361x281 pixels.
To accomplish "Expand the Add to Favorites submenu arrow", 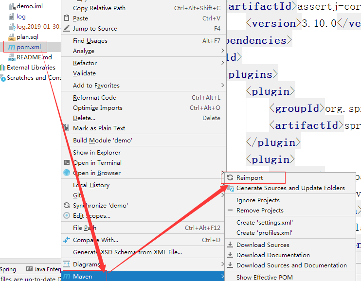I will click(222, 85).
